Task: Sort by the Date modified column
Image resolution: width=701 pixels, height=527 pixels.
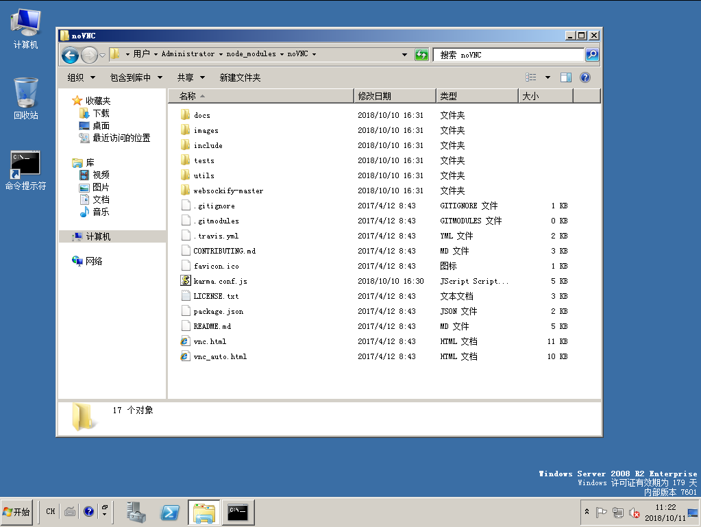Action: 395,96
